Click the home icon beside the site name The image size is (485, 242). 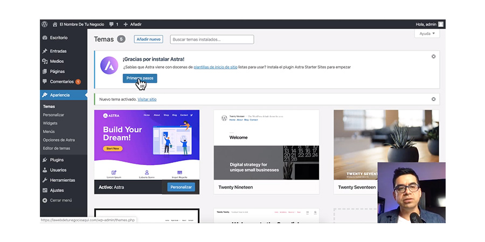point(55,24)
